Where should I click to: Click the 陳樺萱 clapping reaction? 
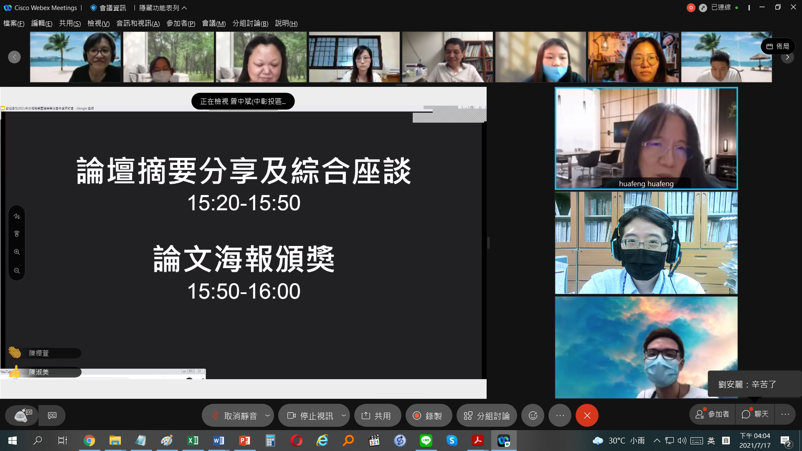tap(44, 353)
